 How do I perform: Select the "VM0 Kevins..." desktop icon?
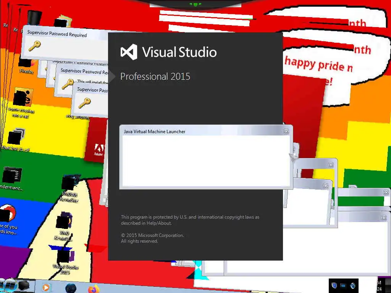tap(64, 226)
